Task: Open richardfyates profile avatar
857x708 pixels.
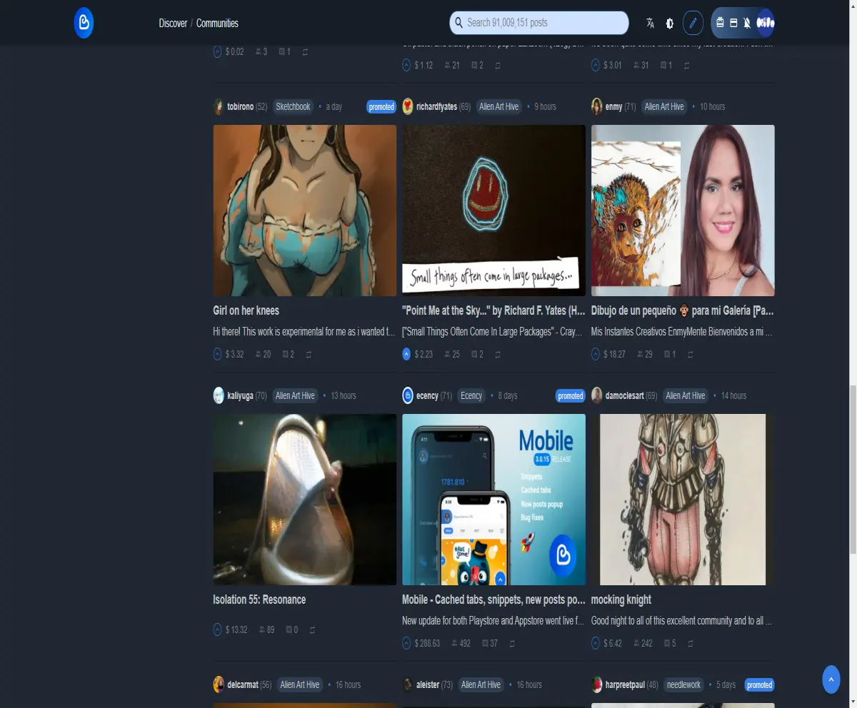Action: [x=408, y=107]
